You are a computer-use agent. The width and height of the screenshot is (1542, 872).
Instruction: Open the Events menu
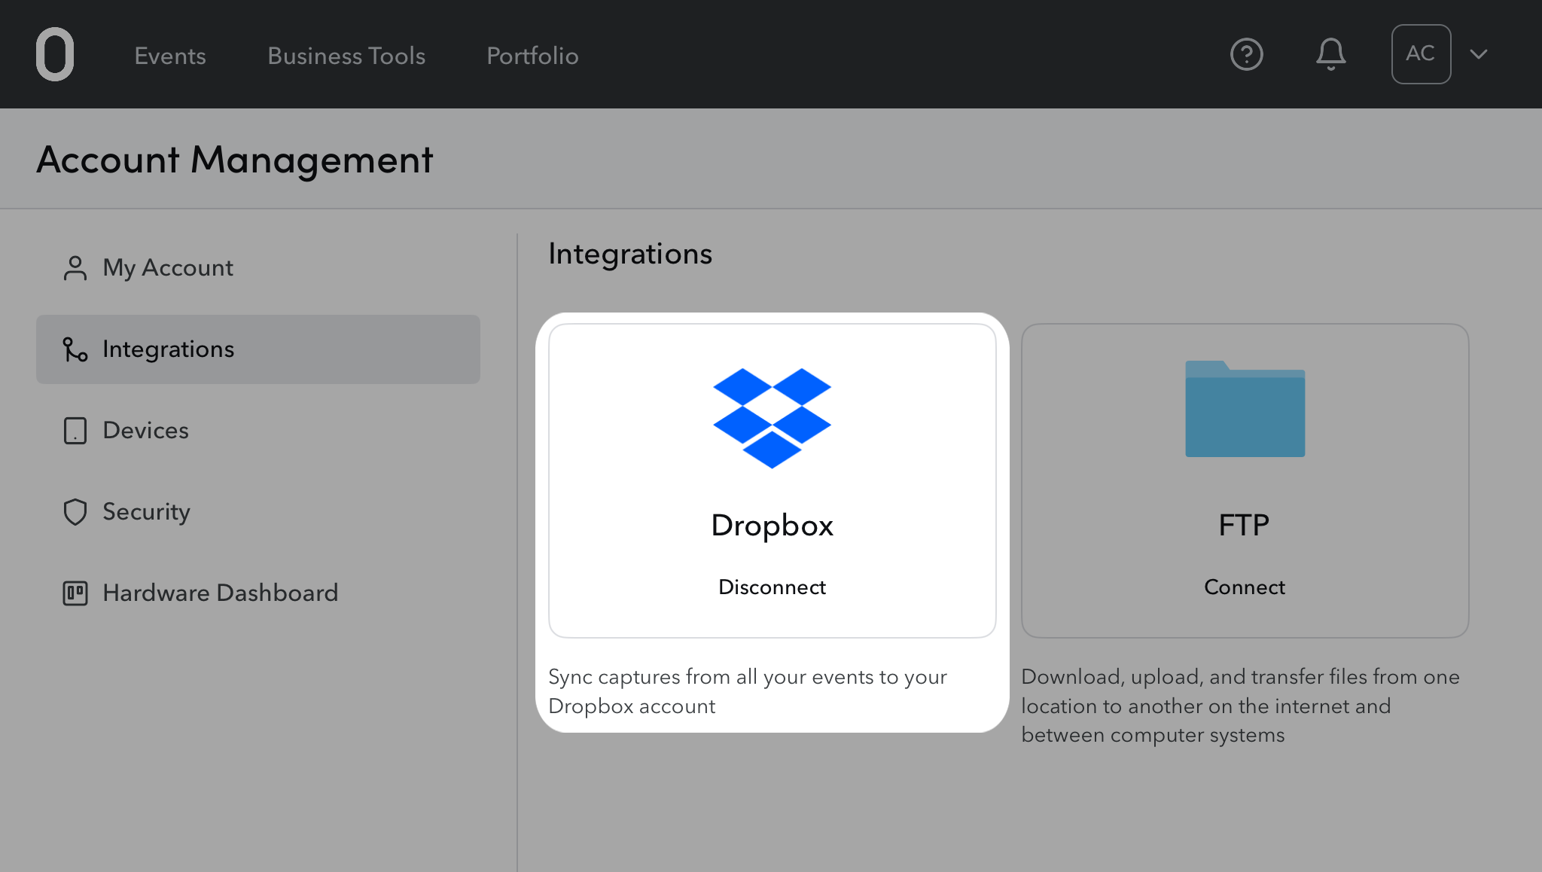pyautogui.click(x=170, y=56)
